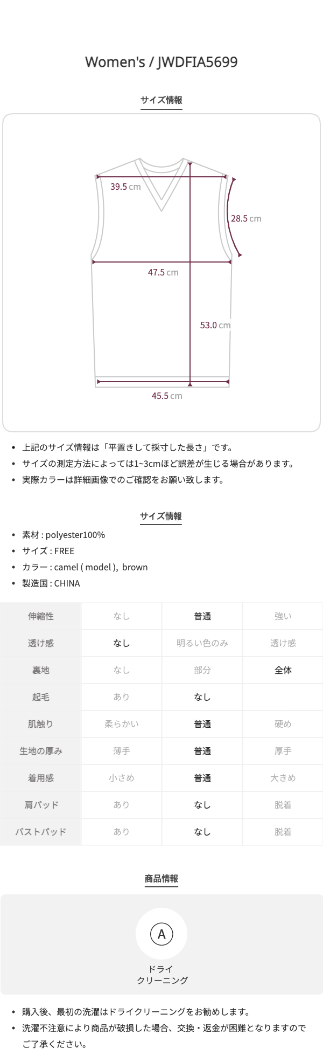Click 柔らかい in the 肌触り row

[122, 724]
